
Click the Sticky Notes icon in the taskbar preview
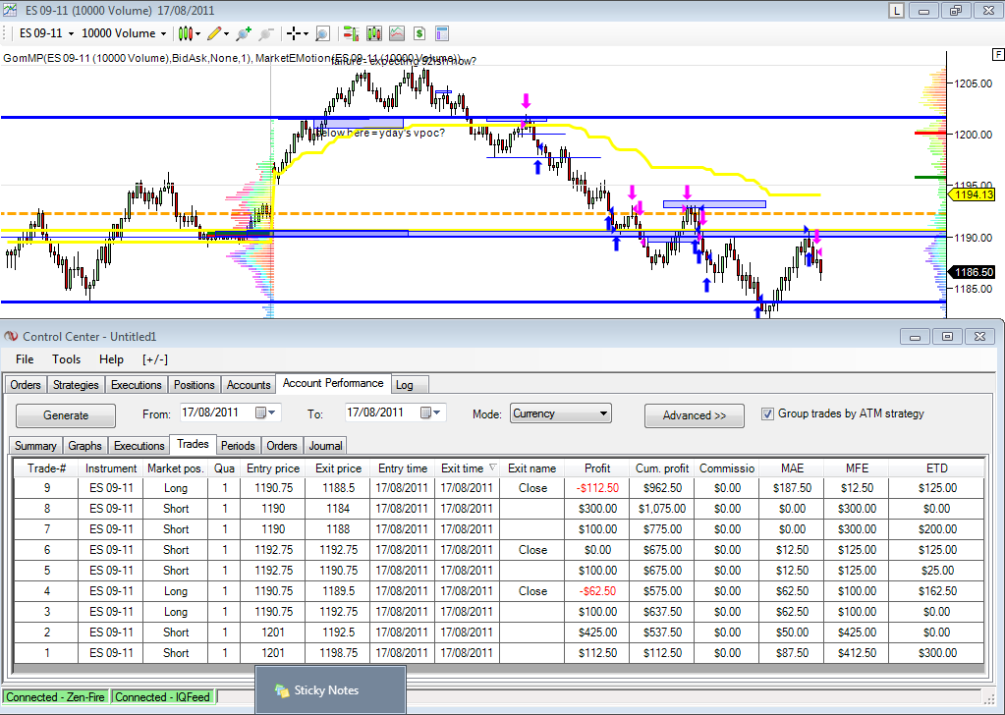(282, 690)
